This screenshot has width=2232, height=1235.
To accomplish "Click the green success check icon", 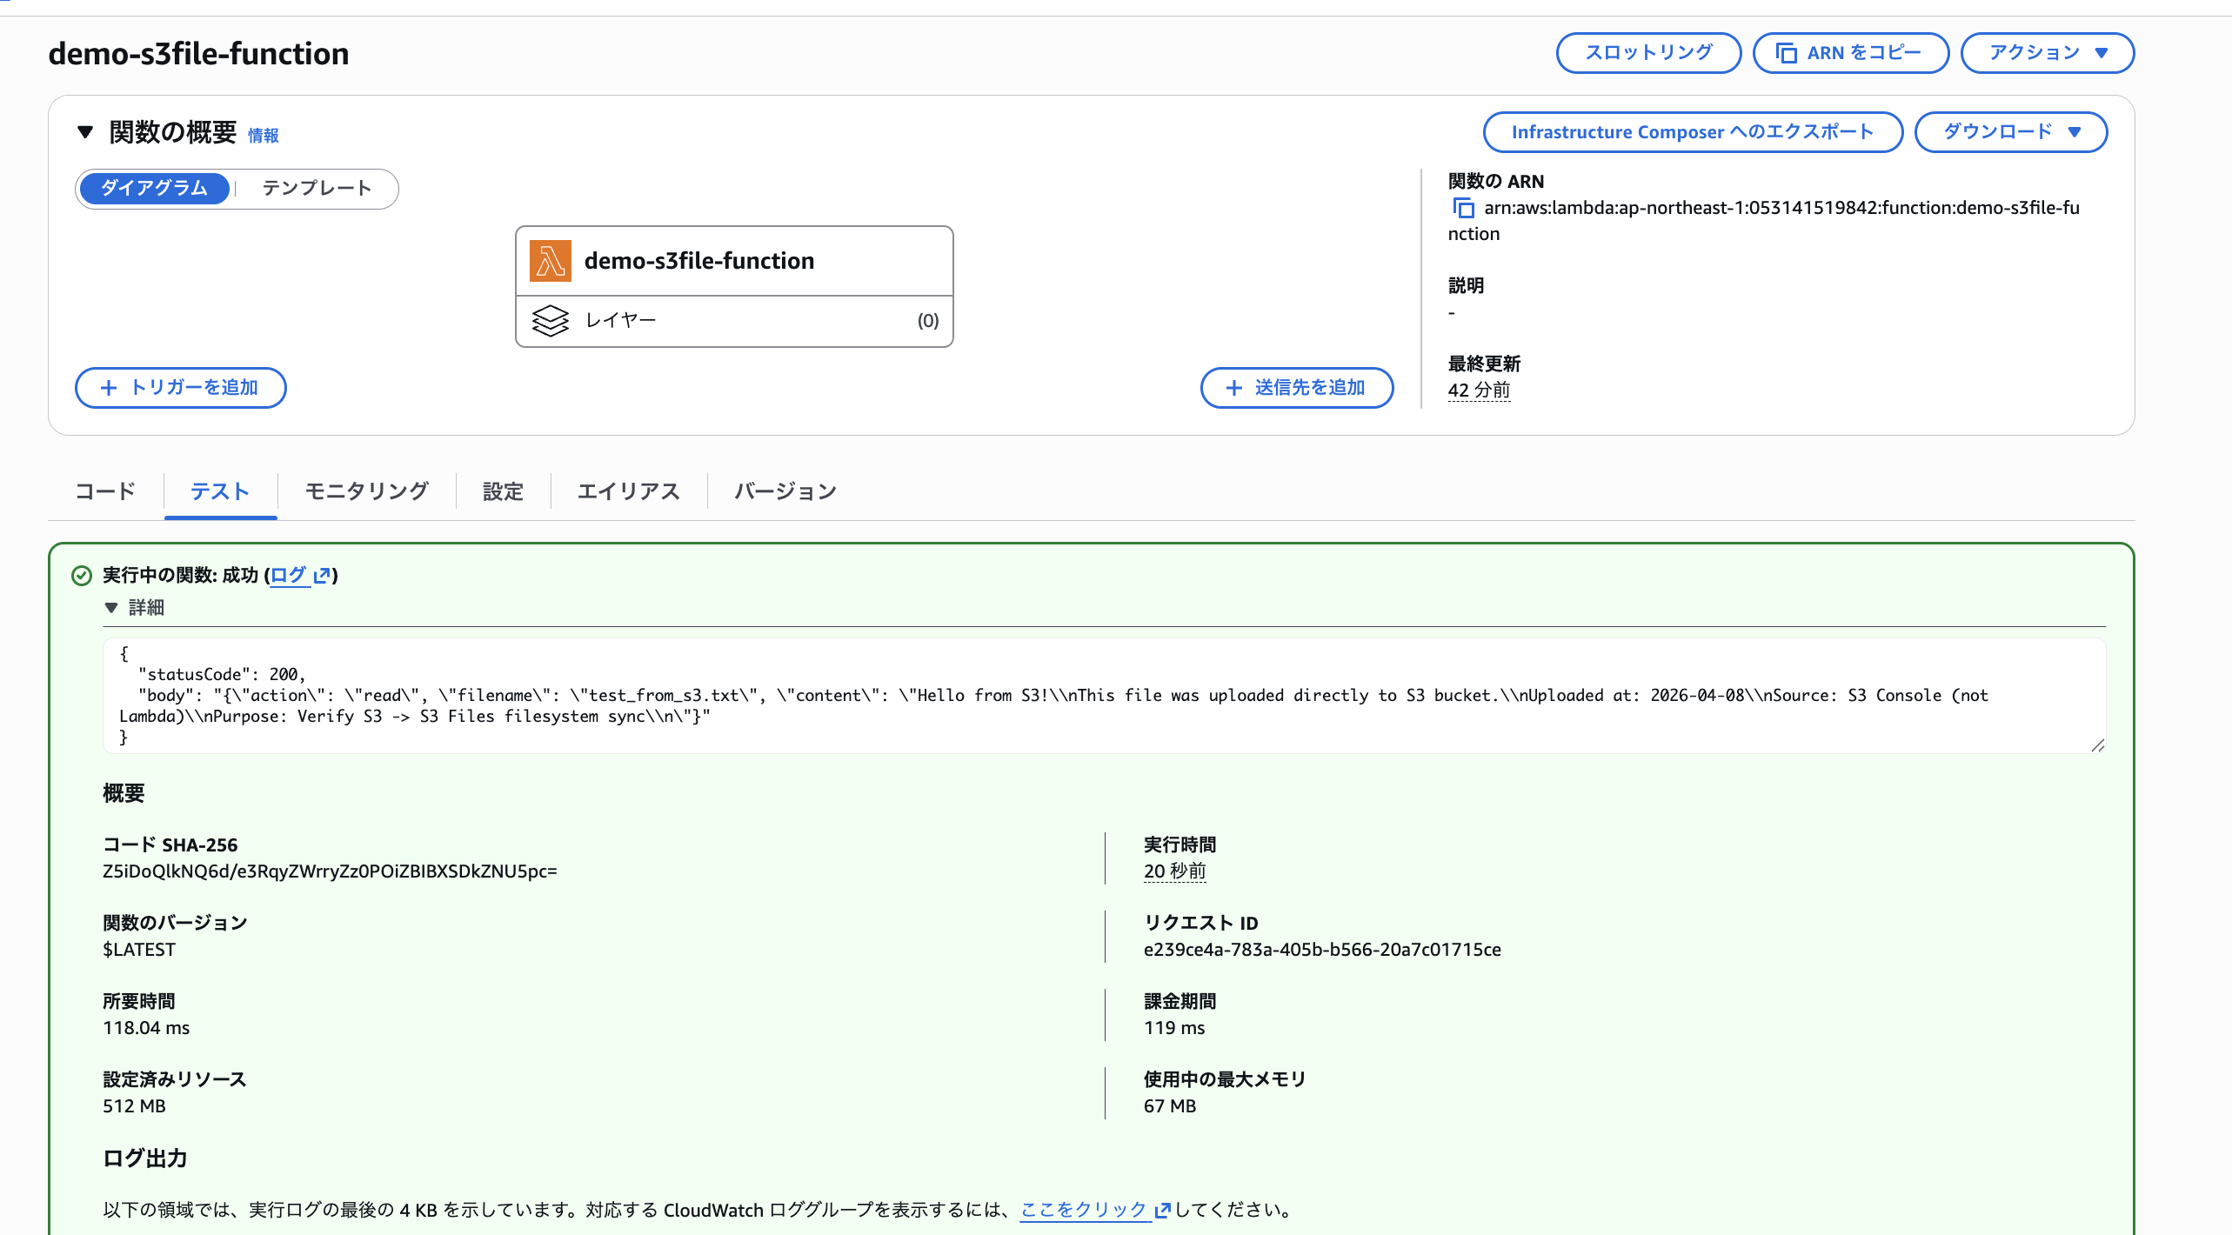I will [81, 575].
